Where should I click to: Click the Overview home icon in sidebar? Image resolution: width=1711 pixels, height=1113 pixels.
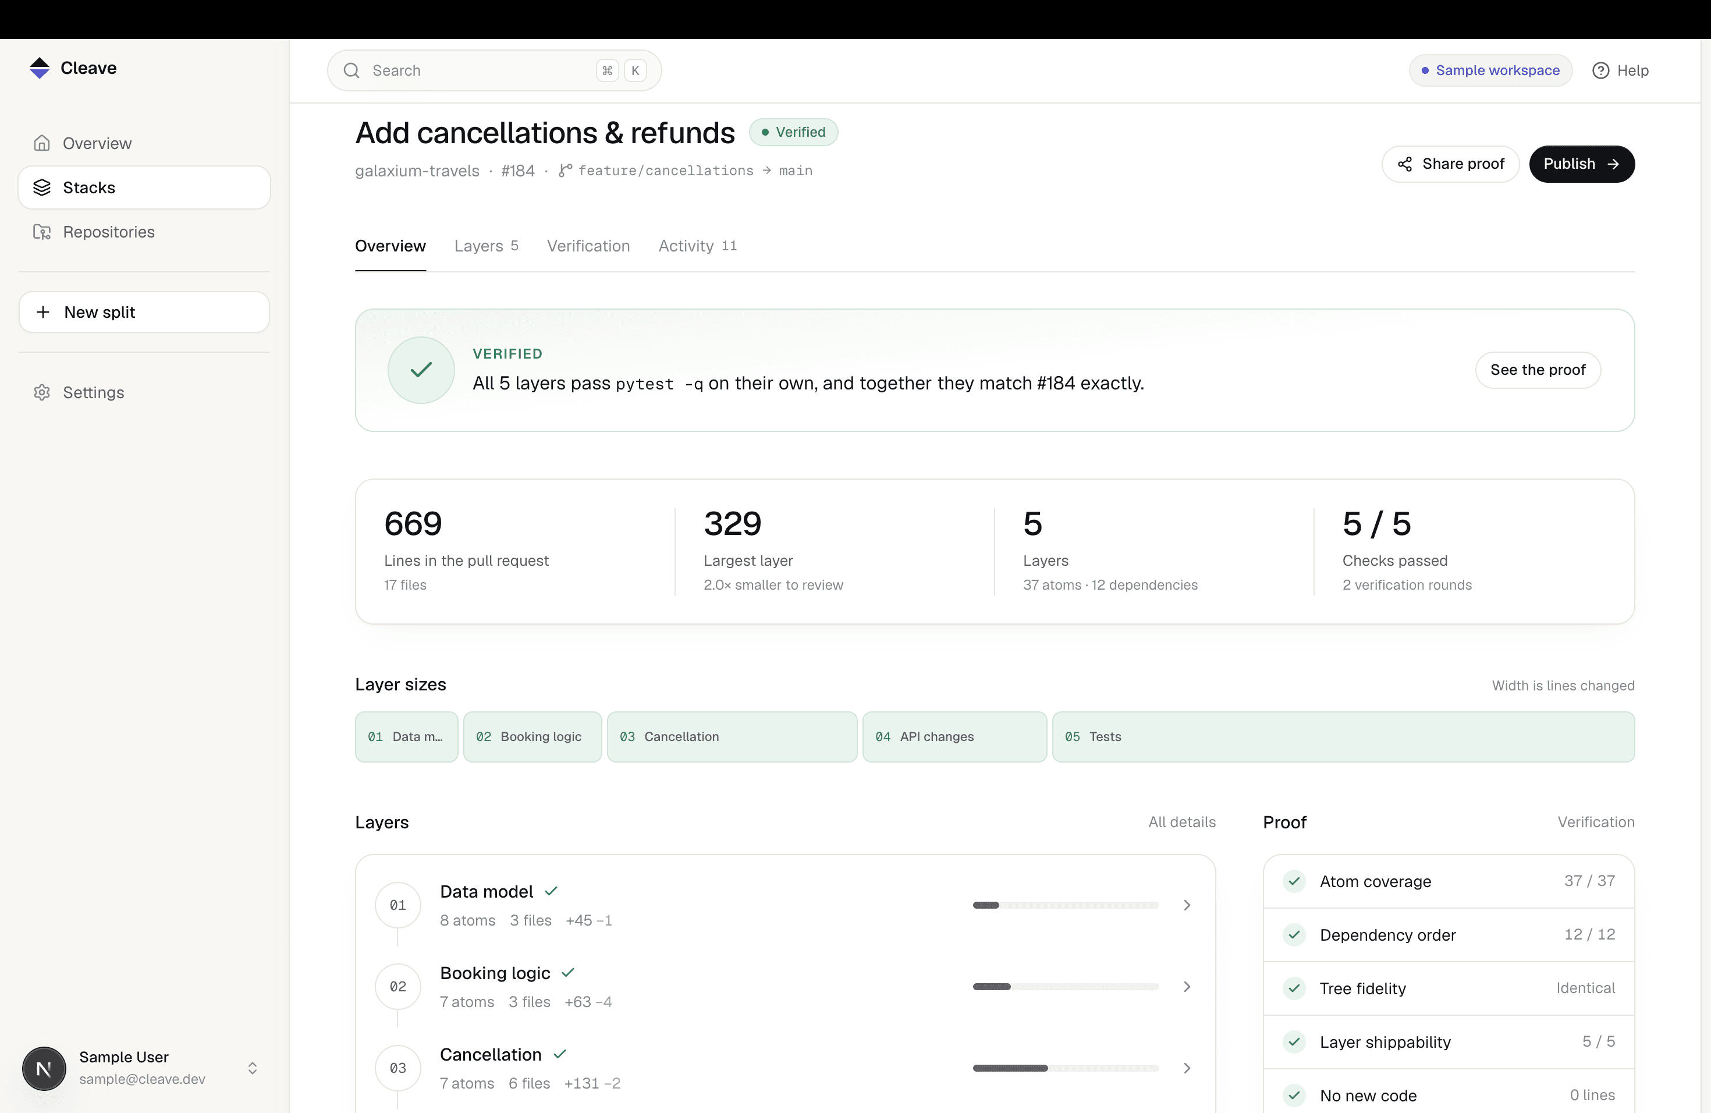42,143
